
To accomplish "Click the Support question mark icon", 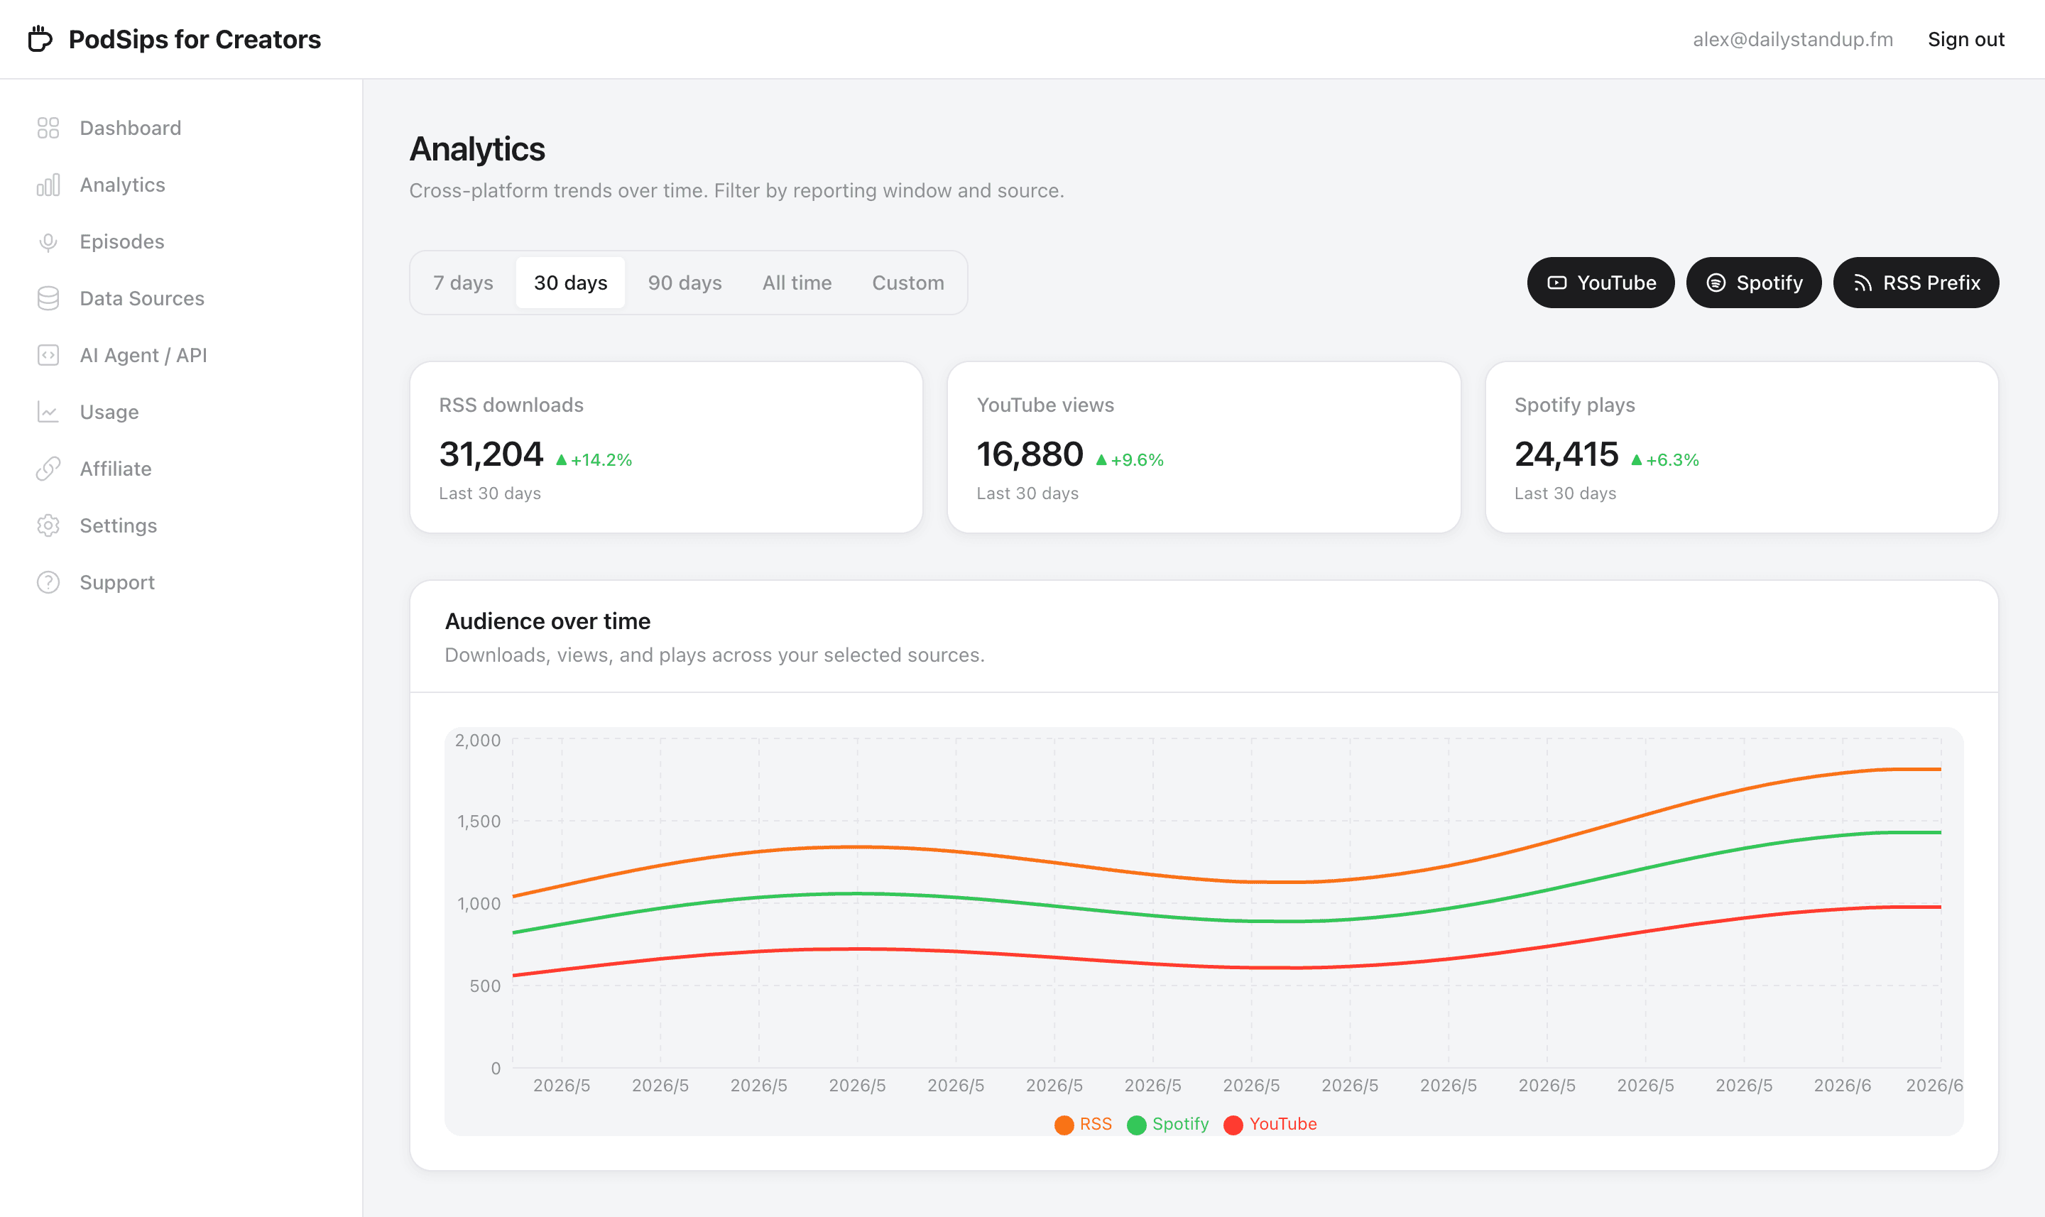I will click(48, 582).
